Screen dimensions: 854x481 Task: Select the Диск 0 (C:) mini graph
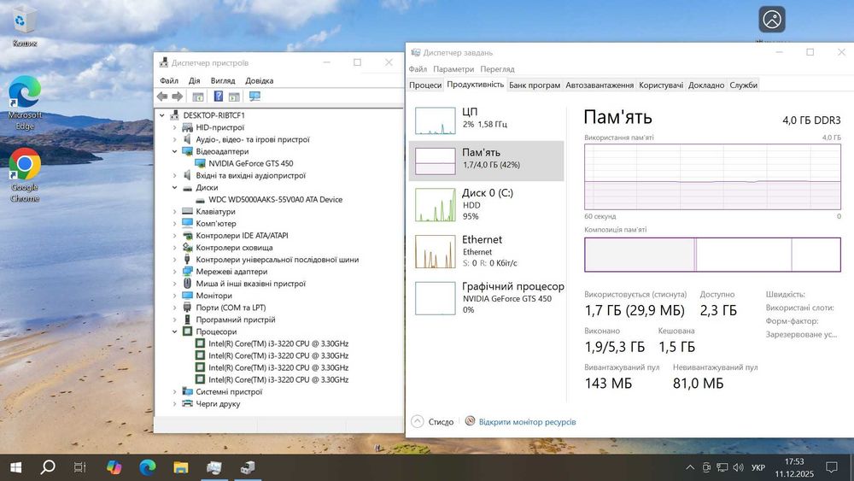(x=436, y=205)
